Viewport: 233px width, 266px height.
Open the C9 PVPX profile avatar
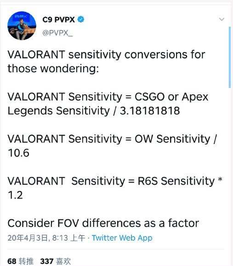point(22,26)
